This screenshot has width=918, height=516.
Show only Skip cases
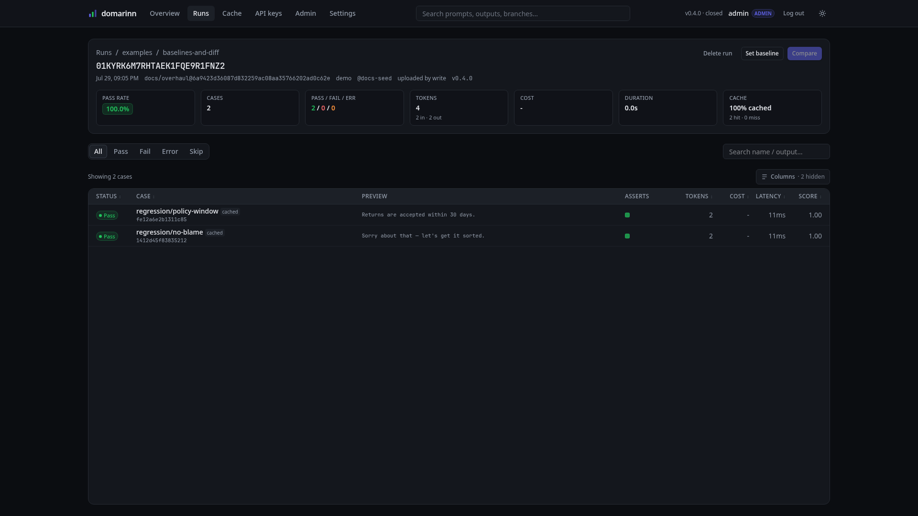(196, 151)
